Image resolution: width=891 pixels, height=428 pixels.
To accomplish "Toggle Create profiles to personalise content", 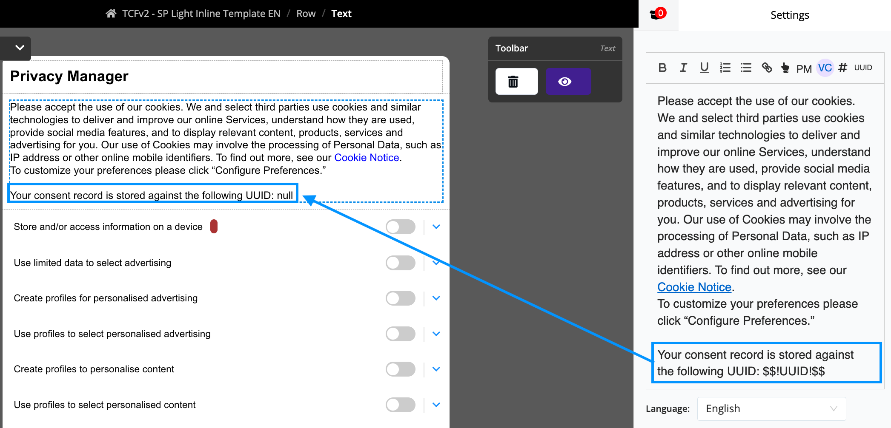I will (x=401, y=369).
